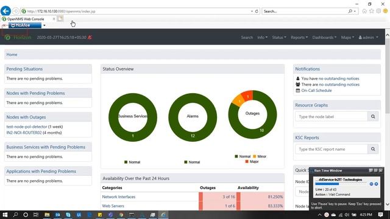Expand the Status dropdown menu

pyautogui.click(x=279, y=37)
